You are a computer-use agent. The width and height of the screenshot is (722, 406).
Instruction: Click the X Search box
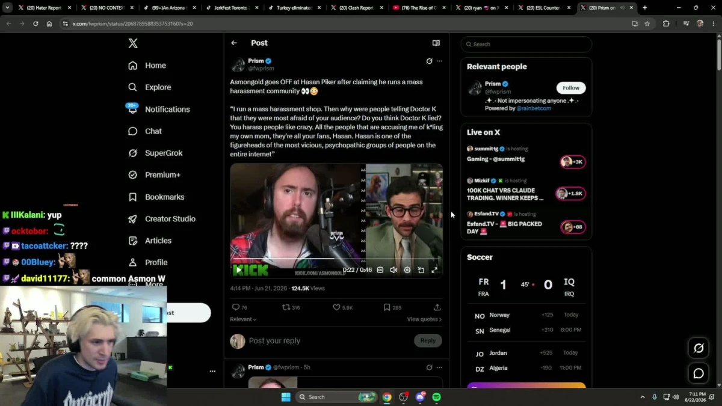[526, 44]
